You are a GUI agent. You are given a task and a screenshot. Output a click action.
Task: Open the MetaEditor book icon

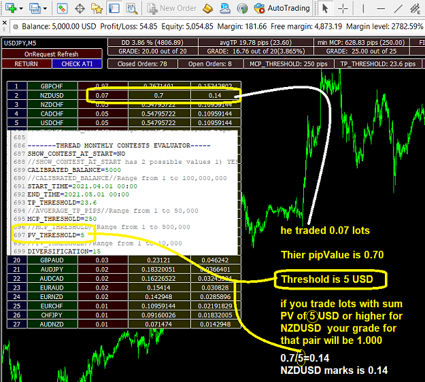click(x=207, y=9)
